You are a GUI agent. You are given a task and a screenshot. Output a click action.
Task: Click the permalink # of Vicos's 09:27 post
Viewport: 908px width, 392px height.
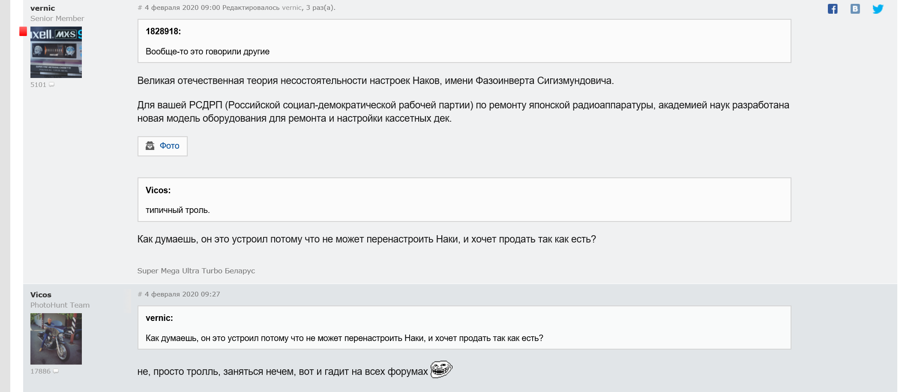[140, 294]
